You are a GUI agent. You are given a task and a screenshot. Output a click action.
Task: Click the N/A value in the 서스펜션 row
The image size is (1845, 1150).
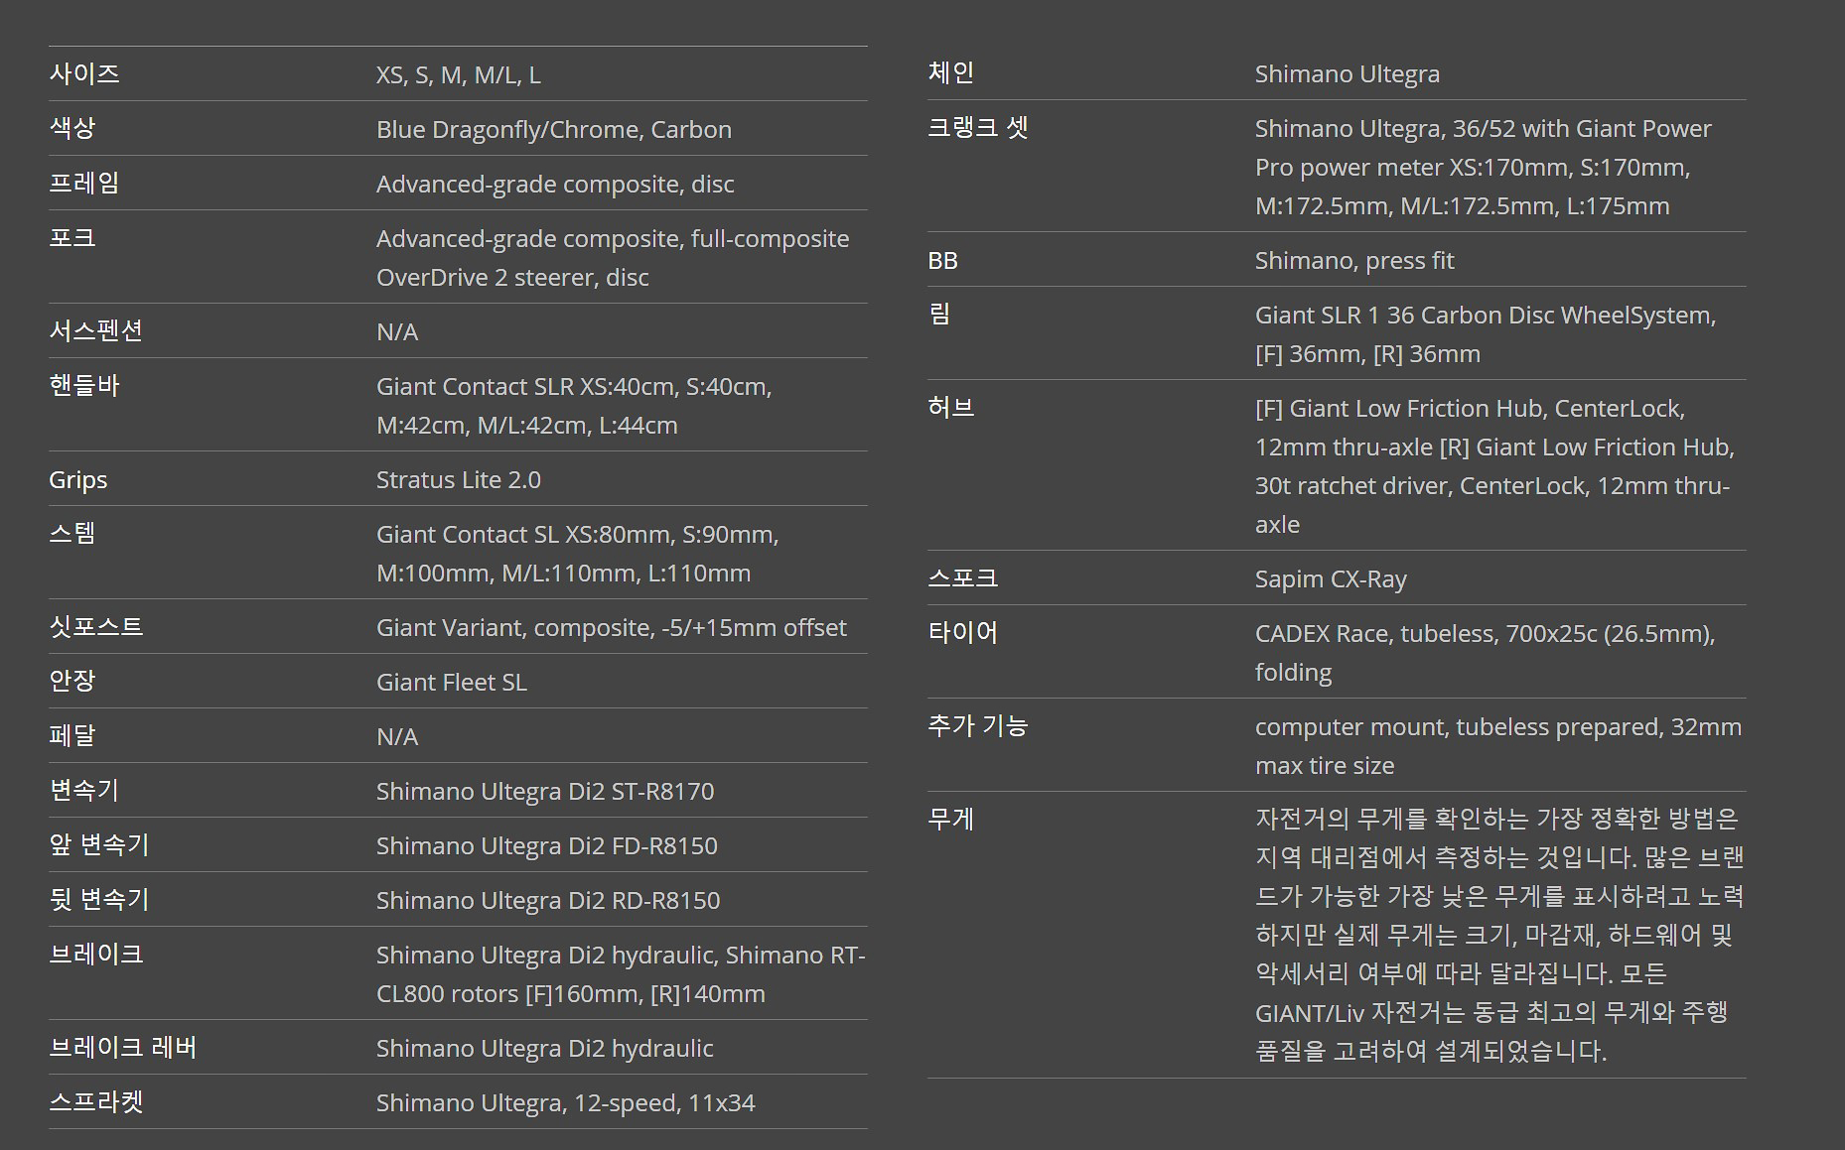coord(397,332)
